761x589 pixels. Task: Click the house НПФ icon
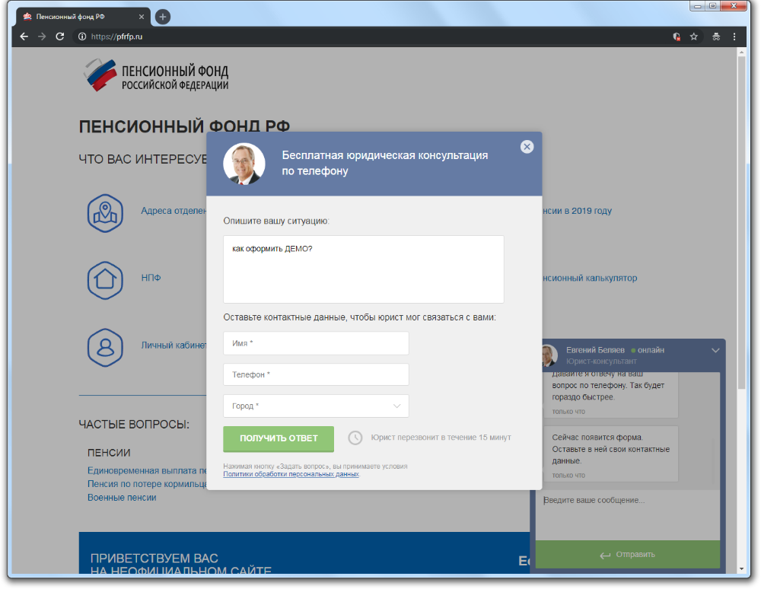[x=105, y=279]
